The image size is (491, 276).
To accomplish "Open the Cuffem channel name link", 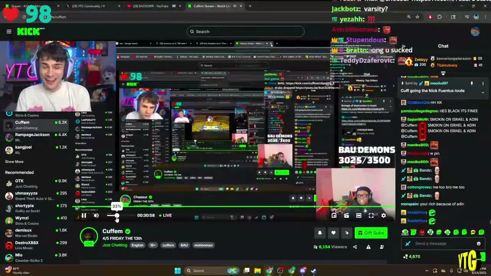I will pyautogui.click(x=112, y=231).
